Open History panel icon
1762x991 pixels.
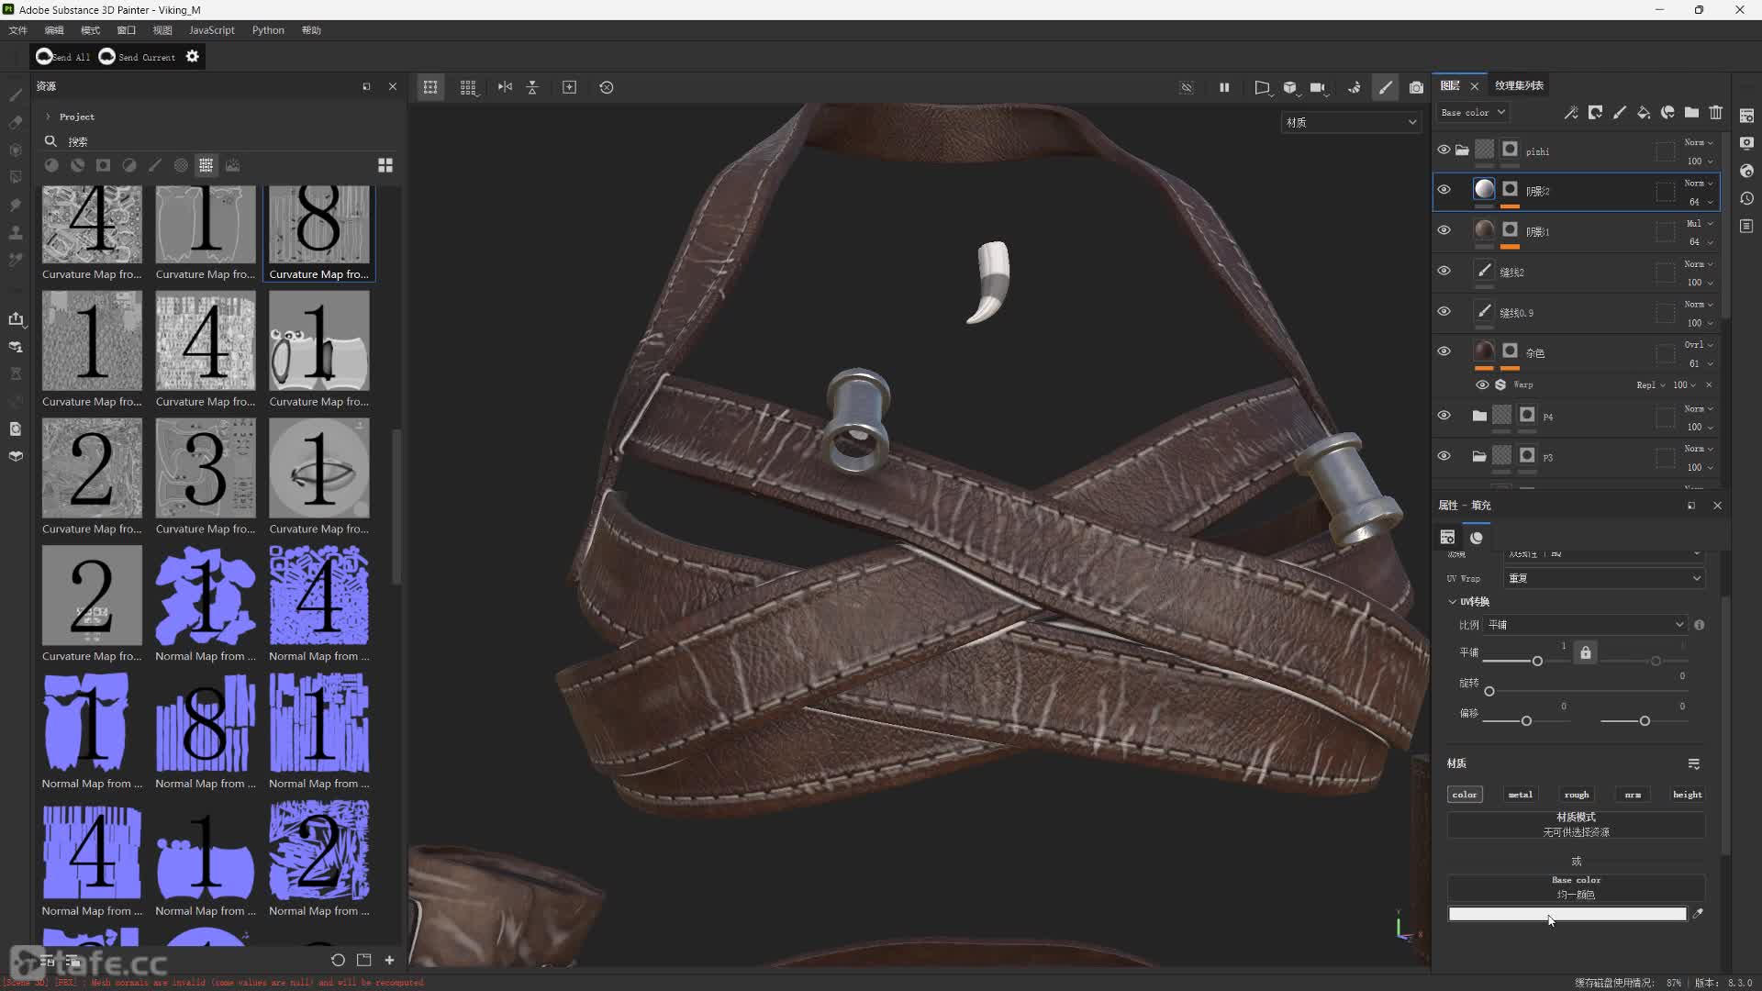[x=1746, y=198]
